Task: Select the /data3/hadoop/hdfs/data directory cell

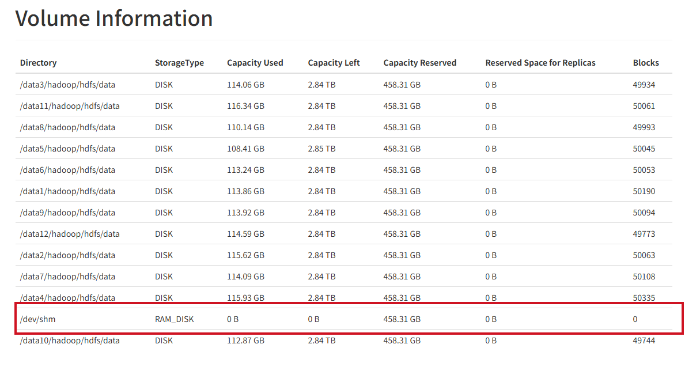Action: click(x=67, y=85)
